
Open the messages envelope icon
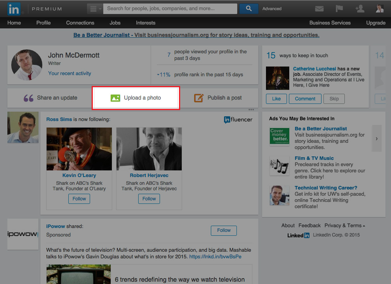(x=319, y=9)
